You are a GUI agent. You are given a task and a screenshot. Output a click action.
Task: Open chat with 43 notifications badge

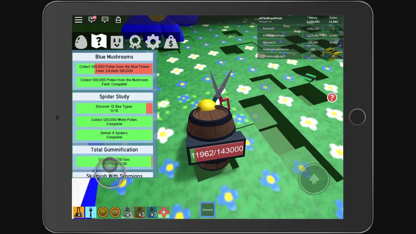click(92, 19)
